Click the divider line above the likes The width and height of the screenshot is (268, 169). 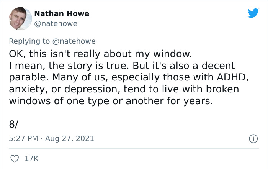(134, 149)
